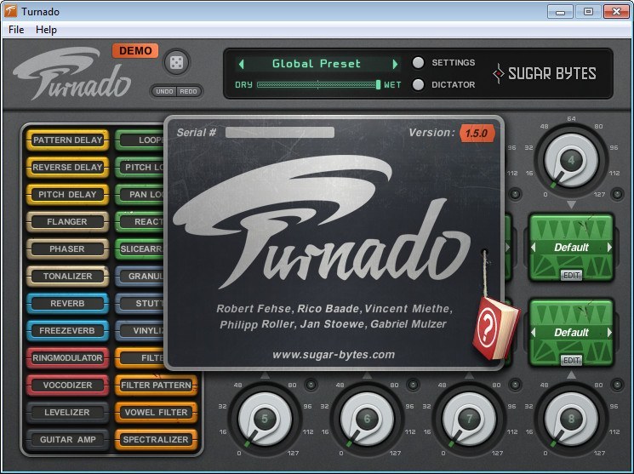Adjust the DRY/WET mix slider
Screen dimensions: 634x474
[x=318, y=84]
